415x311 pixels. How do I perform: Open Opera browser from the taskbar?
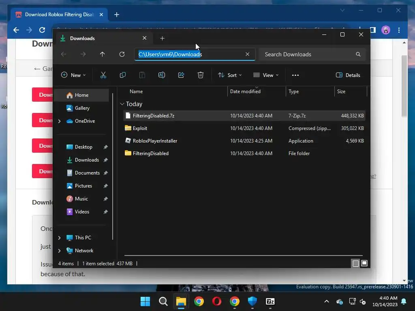217,301
